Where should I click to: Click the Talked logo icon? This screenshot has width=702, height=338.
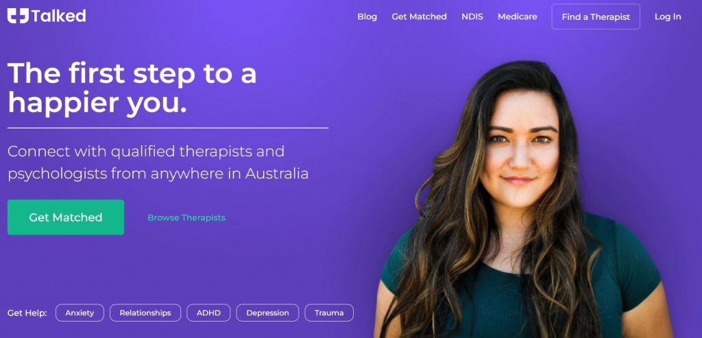18,16
